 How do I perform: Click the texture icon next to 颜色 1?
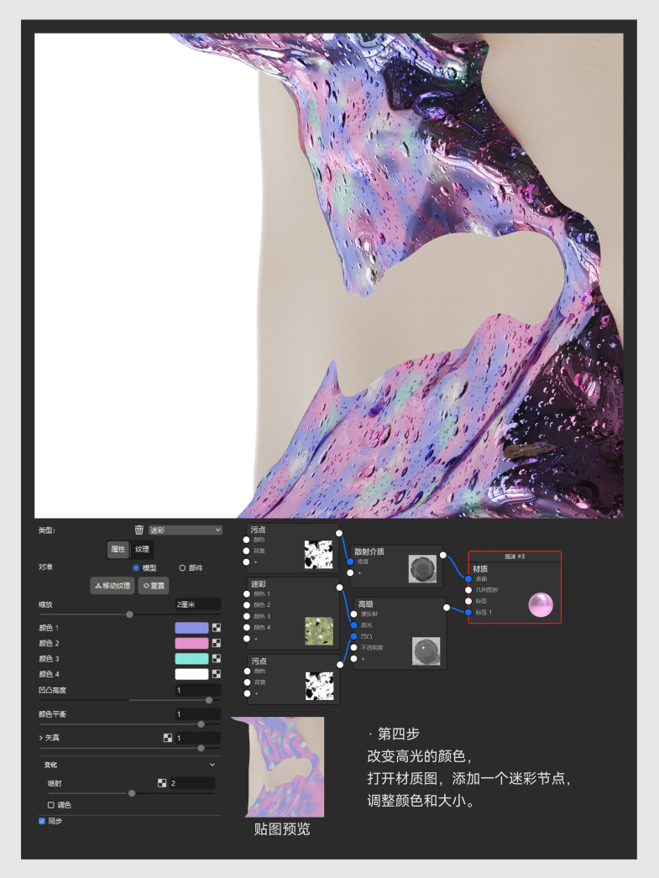pyautogui.click(x=216, y=628)
